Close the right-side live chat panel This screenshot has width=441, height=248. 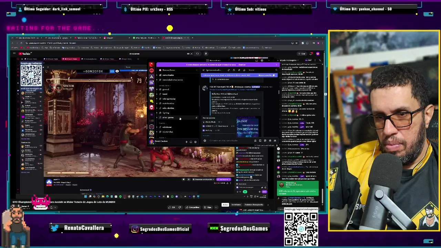click(x=320, y=60)
